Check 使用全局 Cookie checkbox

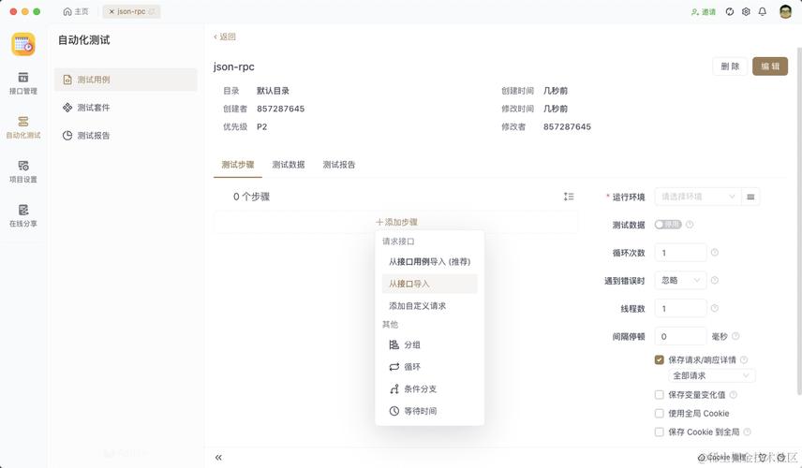click(x=660, y=414)
